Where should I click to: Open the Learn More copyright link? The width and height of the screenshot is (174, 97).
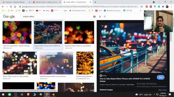pyautogui.click(x=130, y=85)
